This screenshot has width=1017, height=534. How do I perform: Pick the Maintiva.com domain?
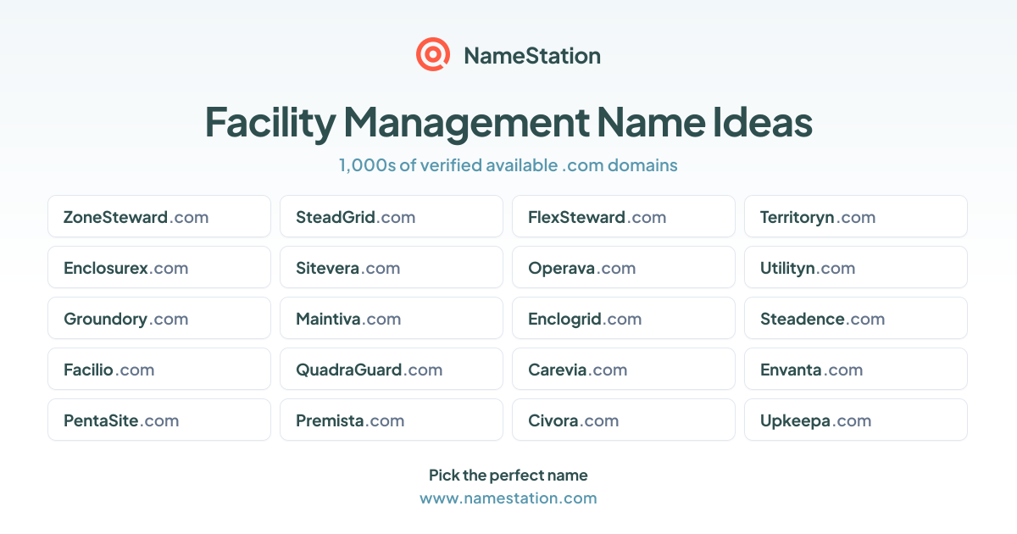click(392, 319)
